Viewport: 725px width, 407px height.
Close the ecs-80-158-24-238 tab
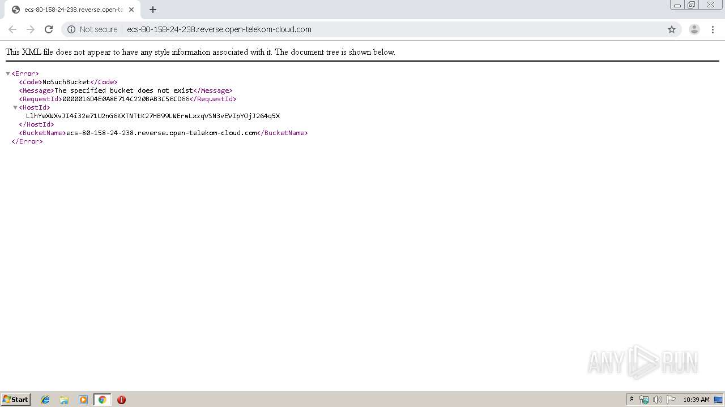131,10
